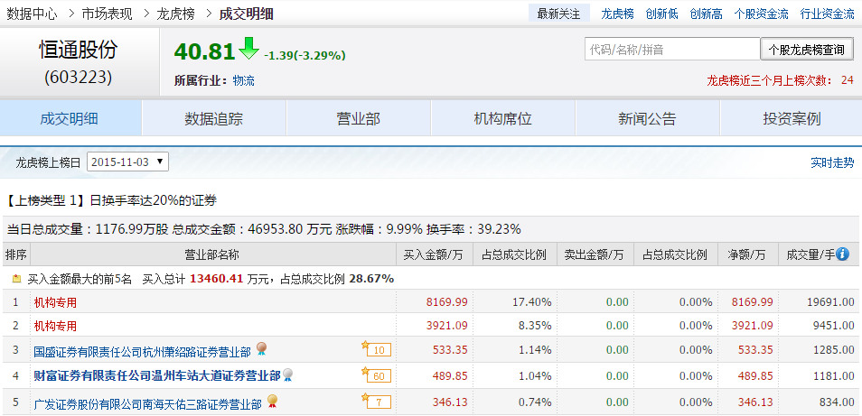Viewport: 862px width, 416px height.
Task: Open 财富证券温州车站大道证券营业部 link
Action: pos(156,375)
